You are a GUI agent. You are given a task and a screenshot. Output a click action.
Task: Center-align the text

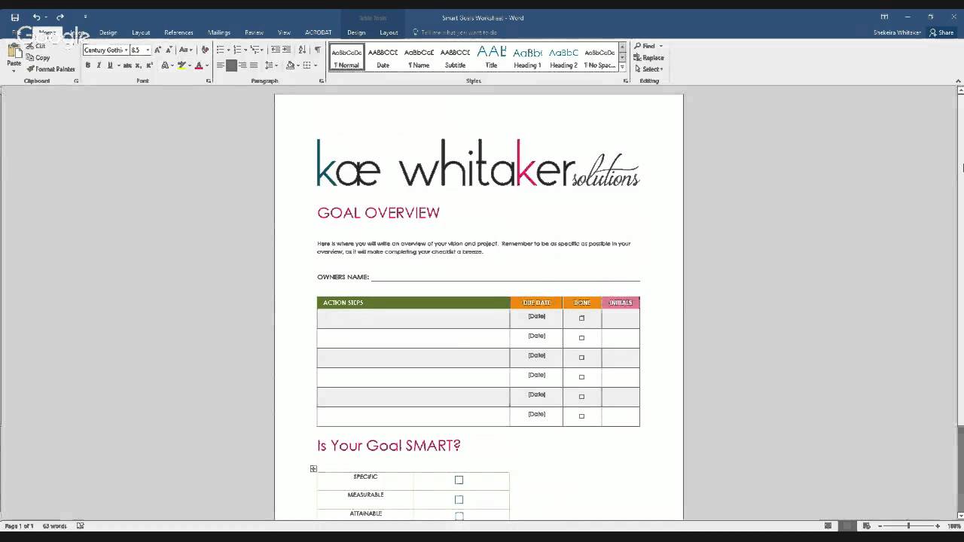tap(231, 65)
